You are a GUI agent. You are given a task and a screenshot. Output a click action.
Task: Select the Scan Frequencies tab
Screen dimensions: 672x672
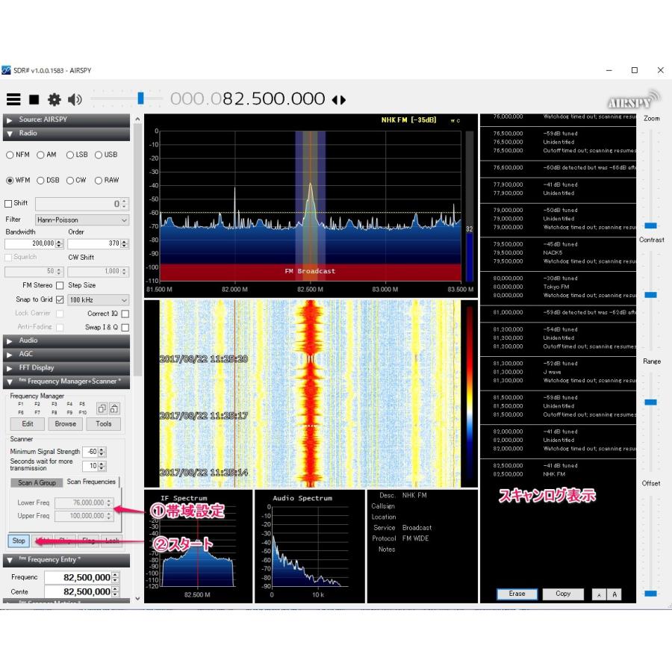(x=92, y=482)
